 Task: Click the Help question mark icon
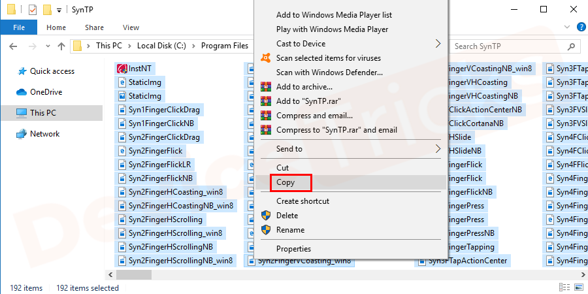coord(581,27)
